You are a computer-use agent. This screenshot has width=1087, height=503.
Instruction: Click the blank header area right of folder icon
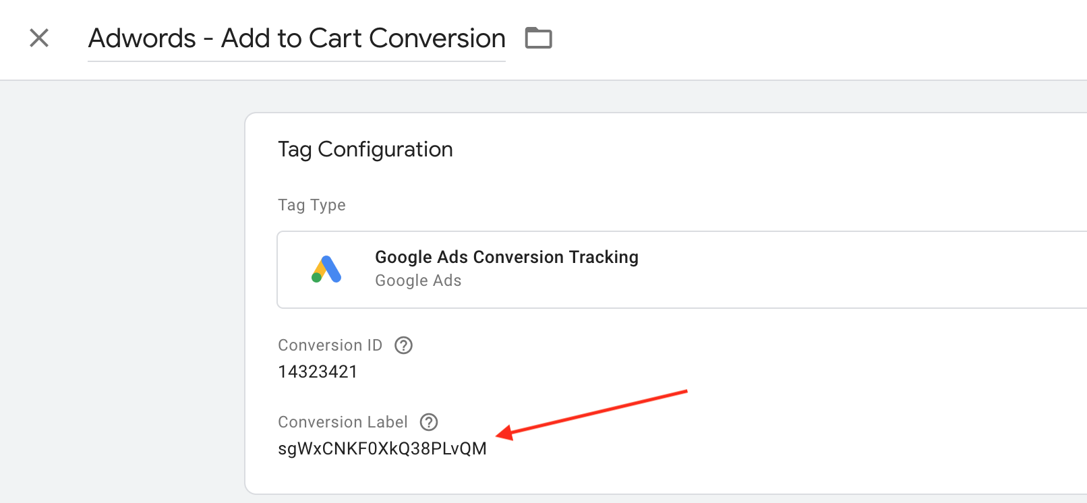tap(809, 39)
